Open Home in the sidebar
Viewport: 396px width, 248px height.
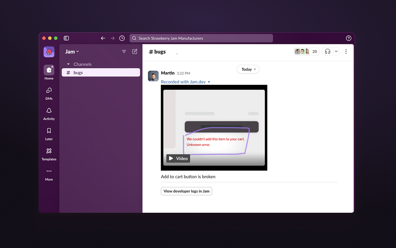(49, 73)
